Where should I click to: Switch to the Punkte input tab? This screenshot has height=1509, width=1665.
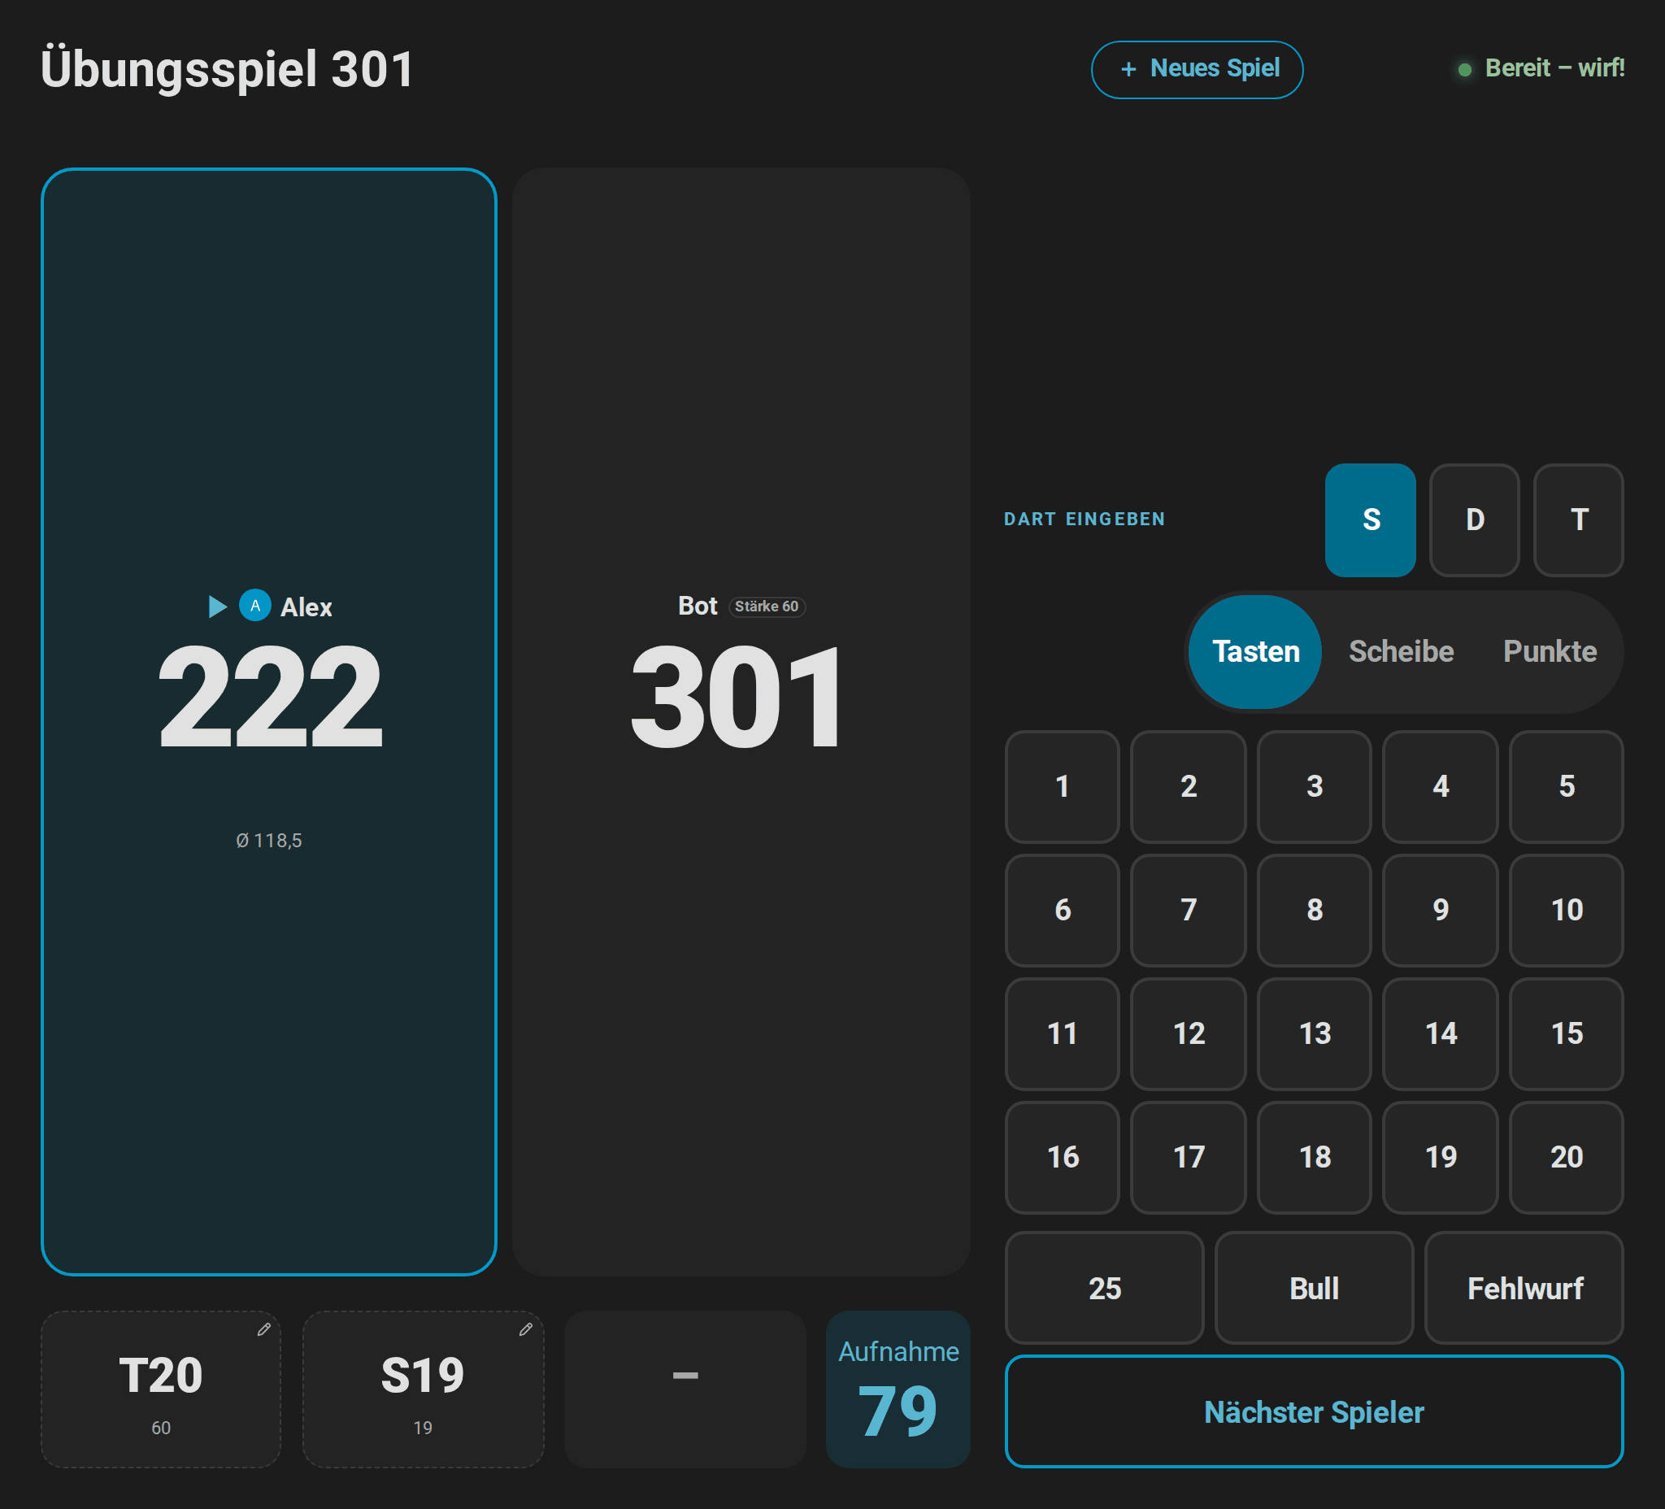[x=1550, y=652]
